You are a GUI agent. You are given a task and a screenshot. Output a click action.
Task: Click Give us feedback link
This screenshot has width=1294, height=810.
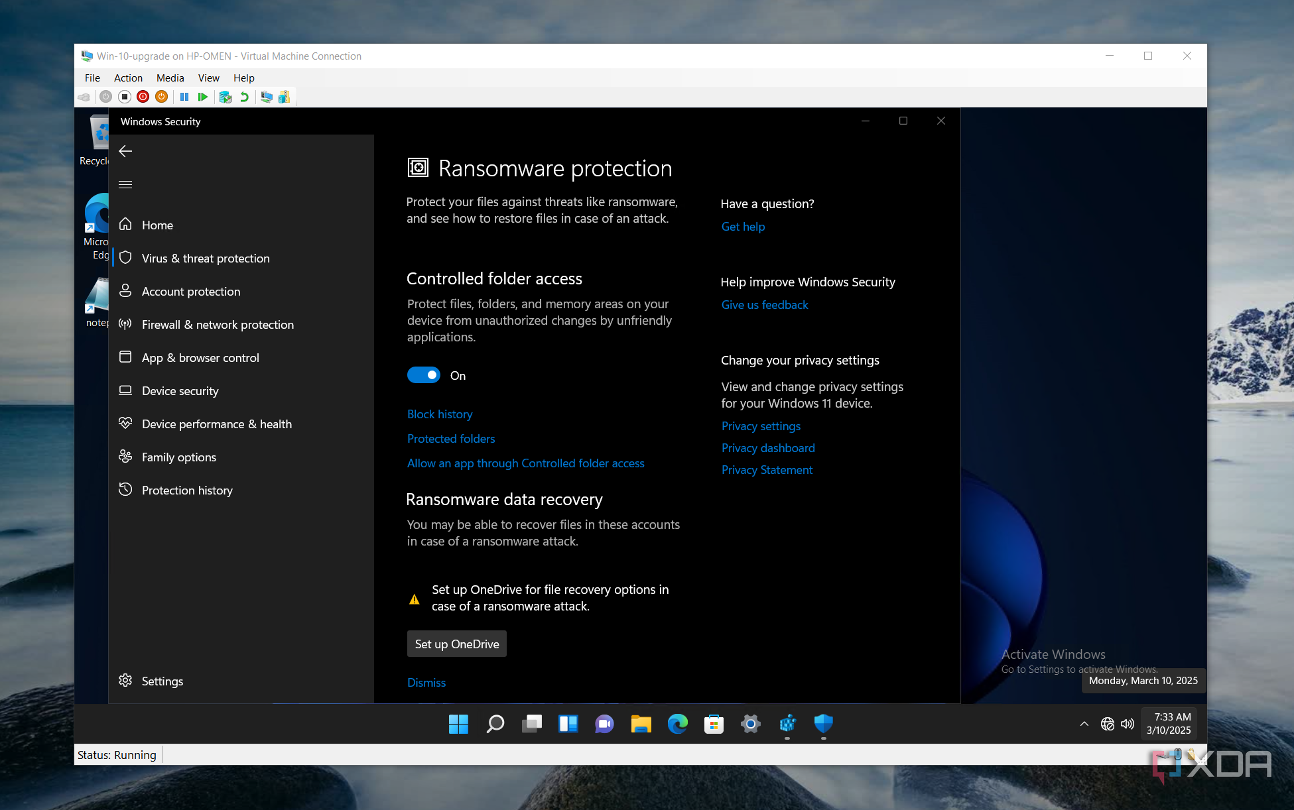pos(765,305)
